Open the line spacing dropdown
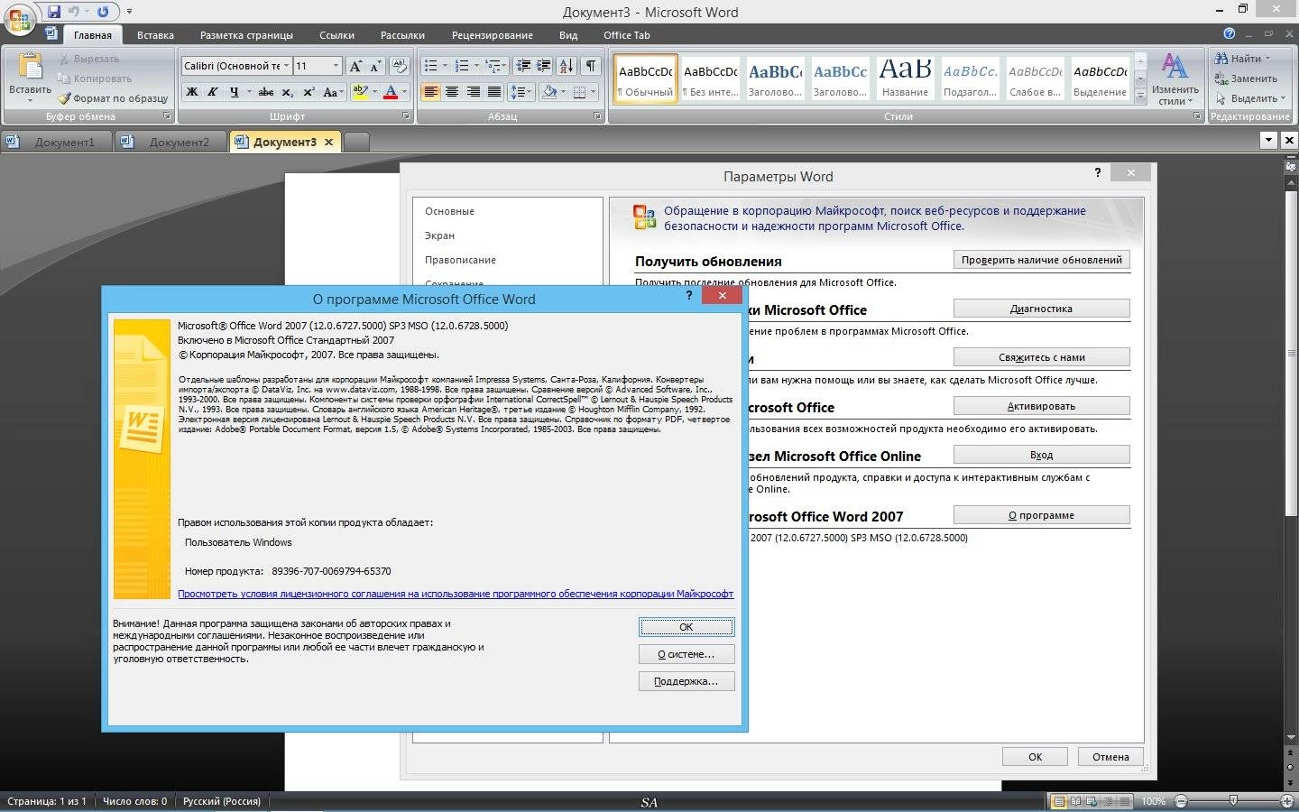 tap(521, 92)
